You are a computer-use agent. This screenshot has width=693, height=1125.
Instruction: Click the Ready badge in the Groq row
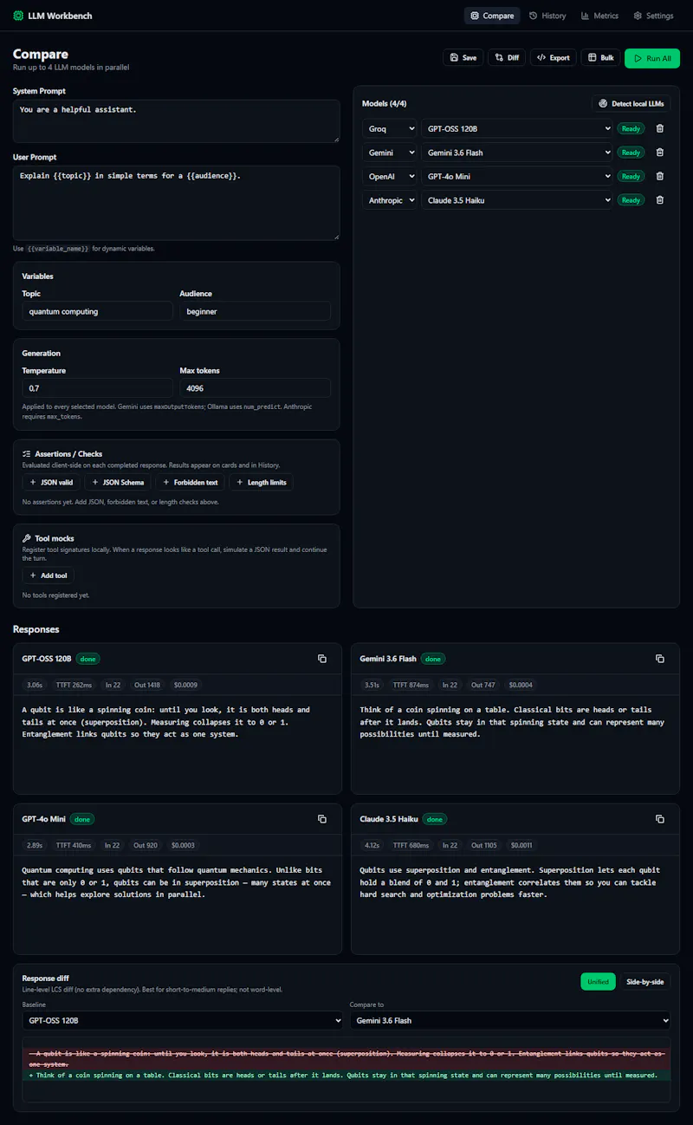tap(631, 128)
